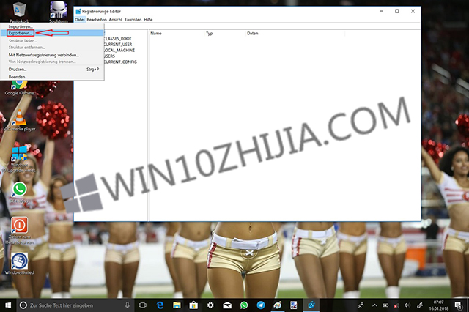This screenshot has width=469, height=312.
Task: Click the Registrierungs-Editor title bar icon
Action: point(78,12)
